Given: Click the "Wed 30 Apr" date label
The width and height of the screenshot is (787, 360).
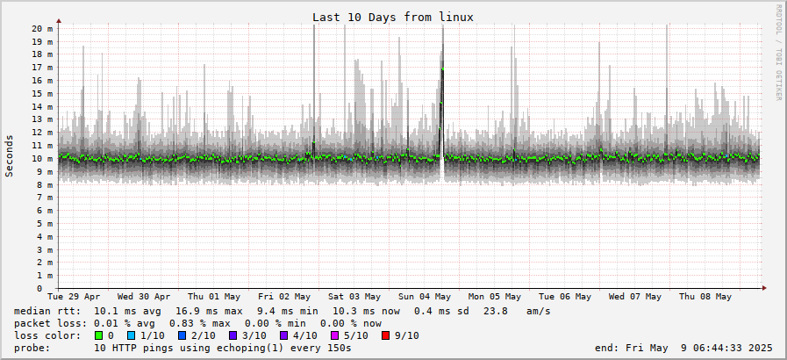Looking at the screenshot, I should 144,297.
